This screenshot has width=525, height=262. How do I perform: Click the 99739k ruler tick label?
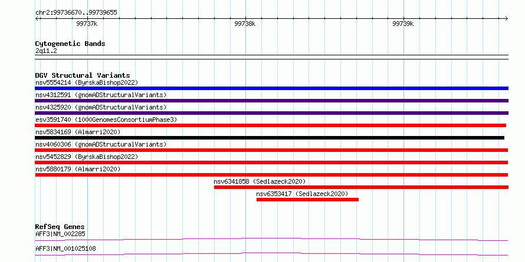pyautogui.click(x=403, y=24)
